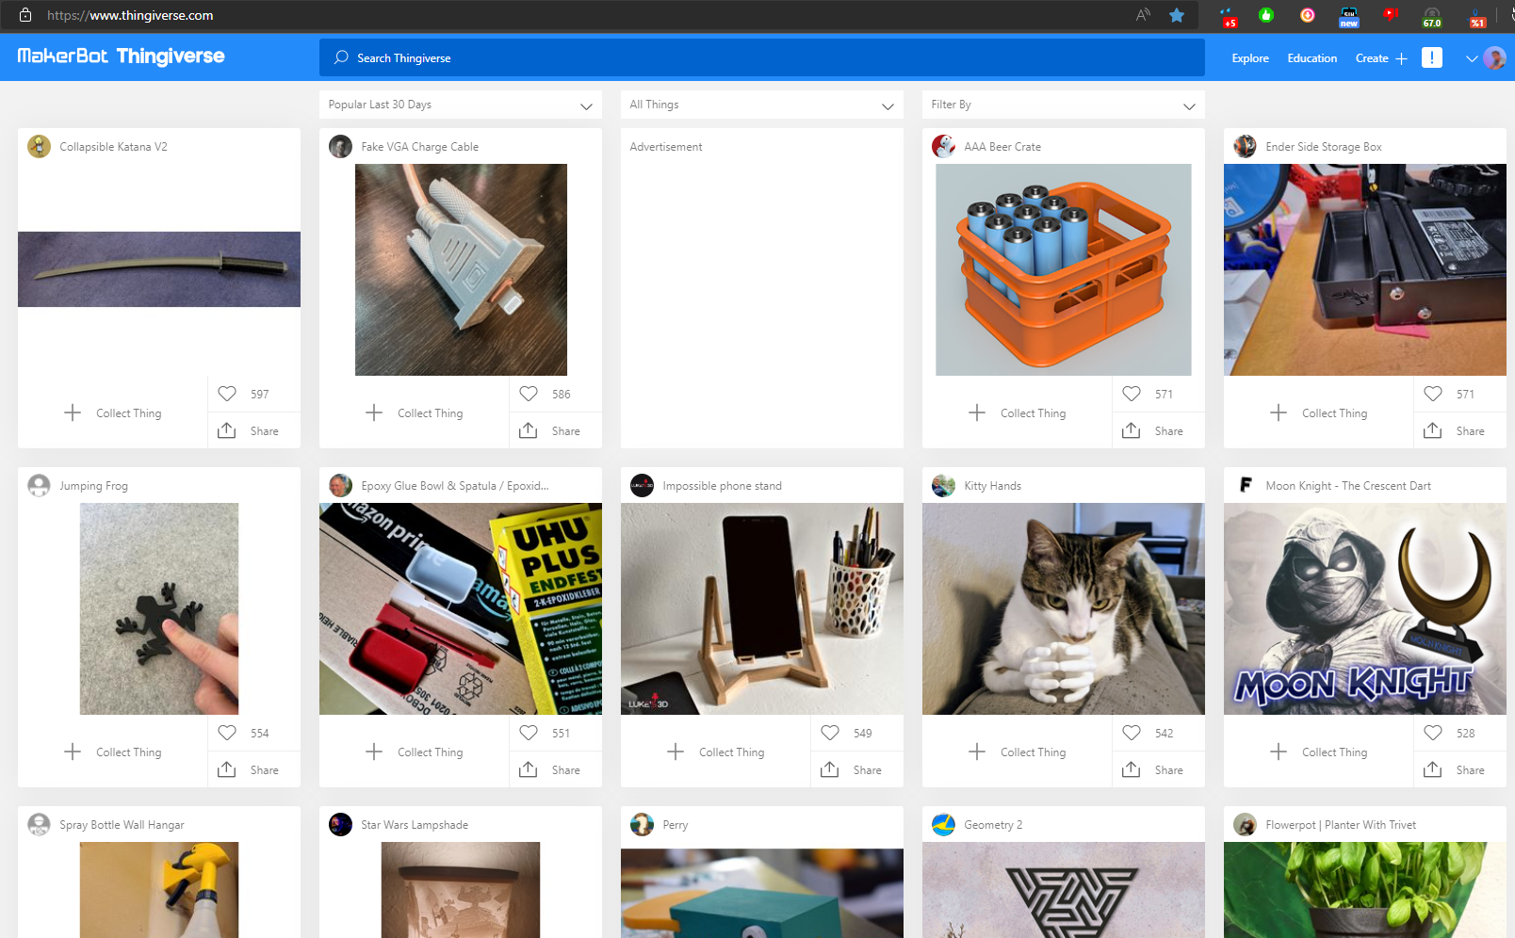The height and width of the screenshot is (938, 1515).
Task: Click the read aloud icon in address bar
Action: (1143, 15)
